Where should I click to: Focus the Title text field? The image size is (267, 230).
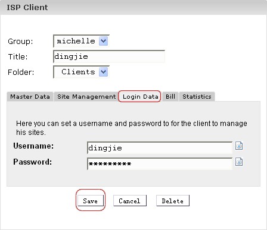tap(109, 56)
